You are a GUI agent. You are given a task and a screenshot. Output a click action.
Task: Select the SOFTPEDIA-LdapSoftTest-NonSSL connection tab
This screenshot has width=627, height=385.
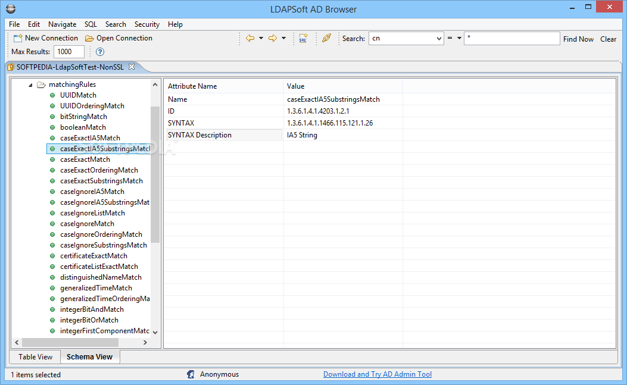70,67
